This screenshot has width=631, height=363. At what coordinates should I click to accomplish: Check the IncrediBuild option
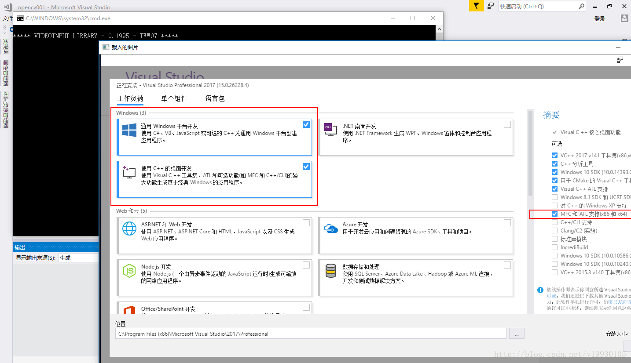(554, 247)
